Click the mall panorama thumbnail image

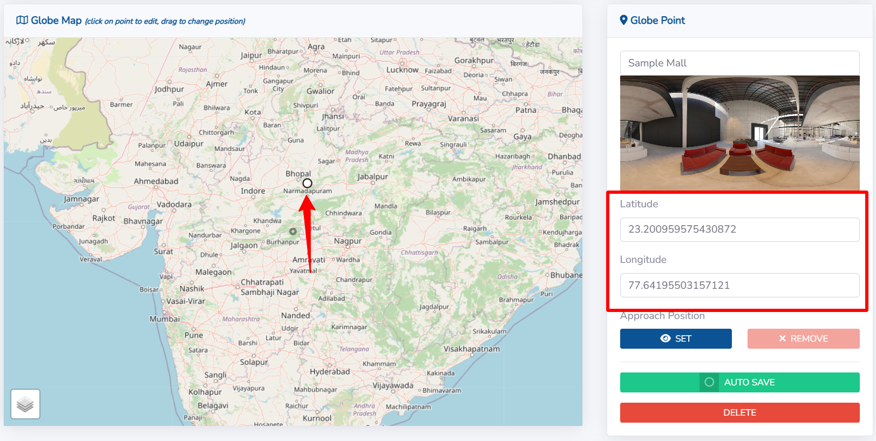739,133
